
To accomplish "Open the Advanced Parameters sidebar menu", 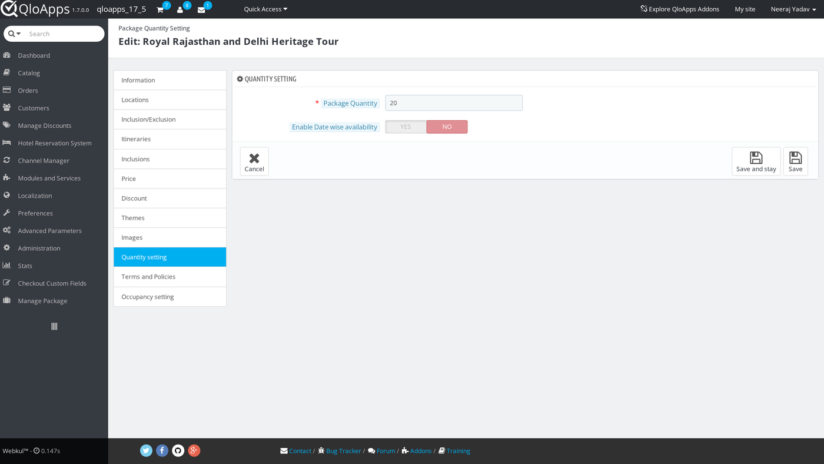I will click(54, 231).
